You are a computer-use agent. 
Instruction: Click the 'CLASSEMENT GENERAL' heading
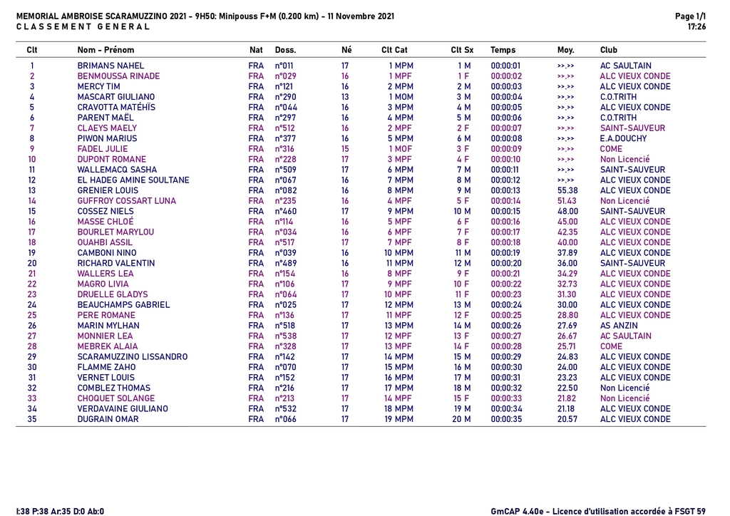pyautogui.click(x=83, y=26)
